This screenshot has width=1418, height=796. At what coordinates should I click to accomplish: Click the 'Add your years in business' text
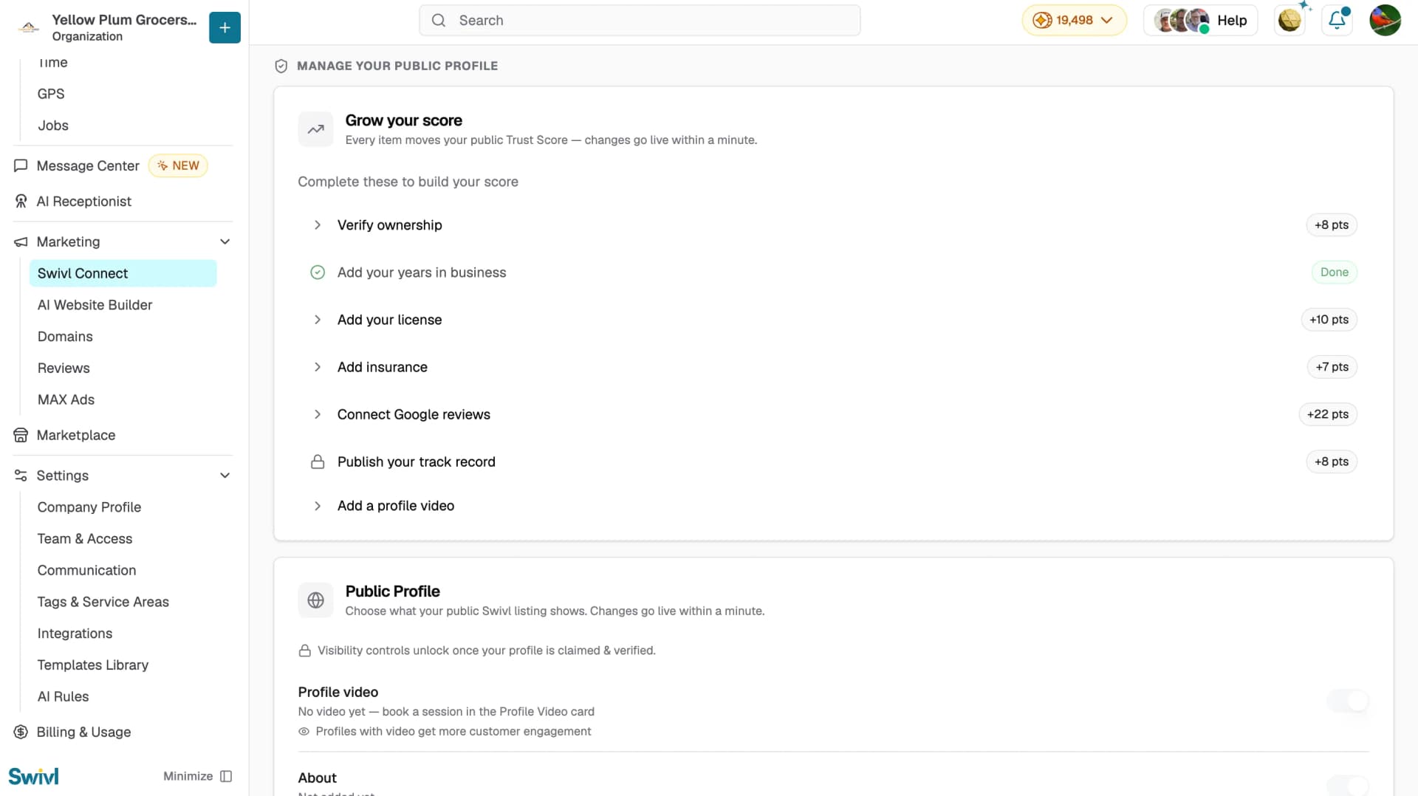pyautogui.click(x=422, y=272)
